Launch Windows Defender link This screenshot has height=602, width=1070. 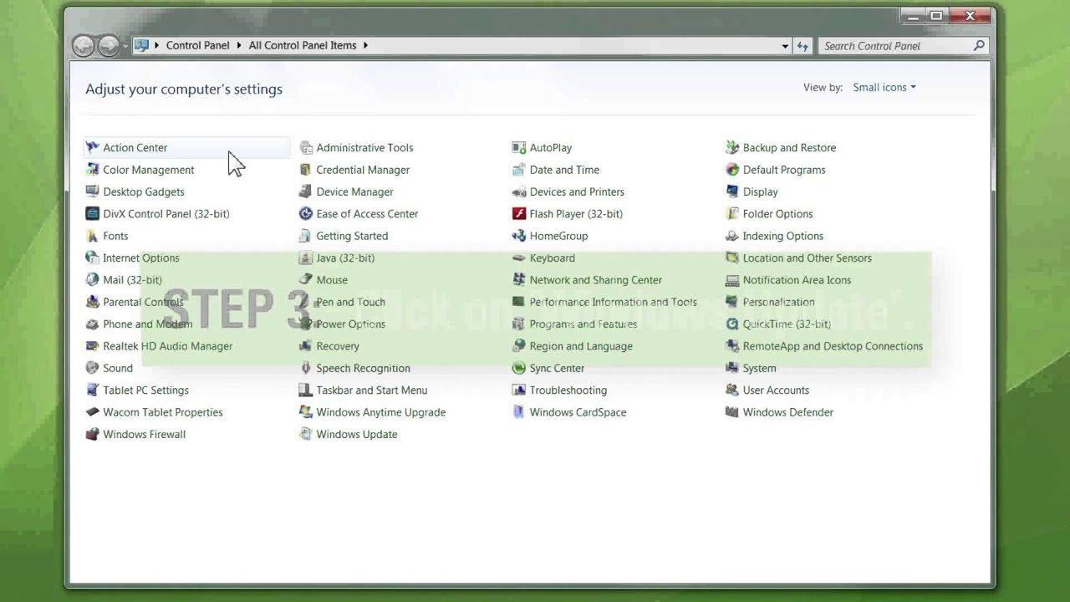point(788,412)
